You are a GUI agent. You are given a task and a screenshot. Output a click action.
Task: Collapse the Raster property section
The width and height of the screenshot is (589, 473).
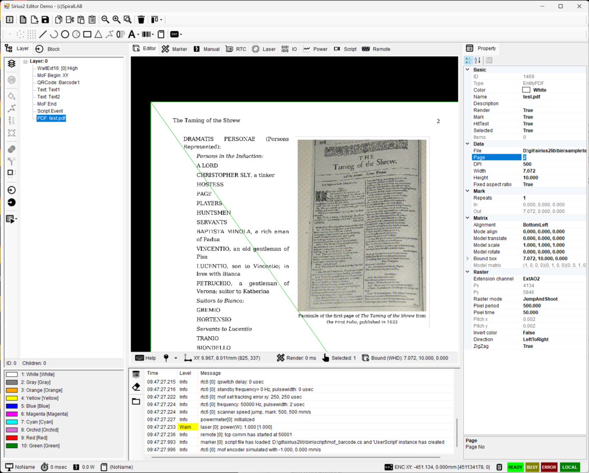pyautogui.click(x=468, y=272)
